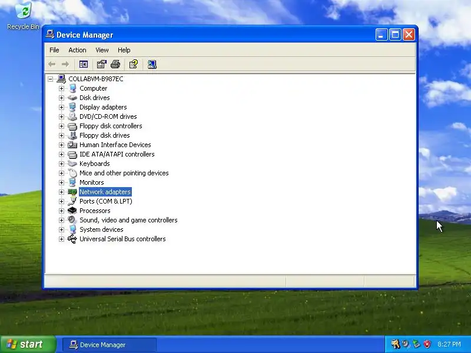Select the IDE ATA/ATAPI controllers label
The image size is (471, 353).
coord(117,154)
